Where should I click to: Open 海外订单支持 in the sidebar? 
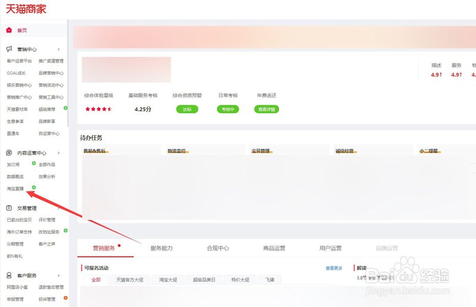(x=19, y=232)
